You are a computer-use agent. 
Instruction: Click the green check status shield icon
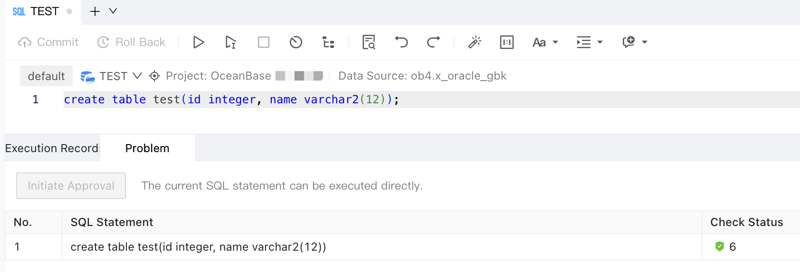719,246
